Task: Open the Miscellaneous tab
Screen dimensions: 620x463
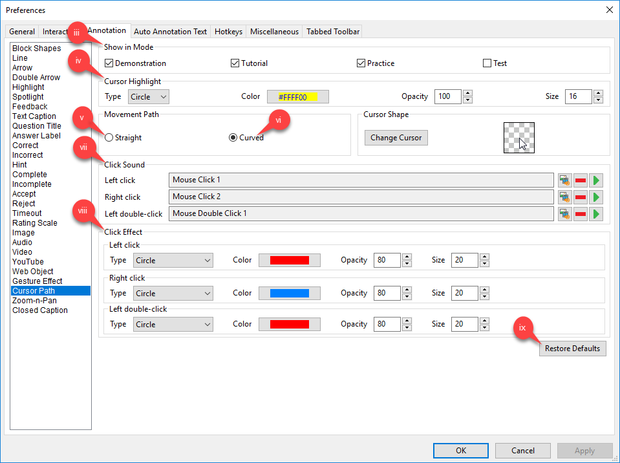Action: [x=274, y=32]
